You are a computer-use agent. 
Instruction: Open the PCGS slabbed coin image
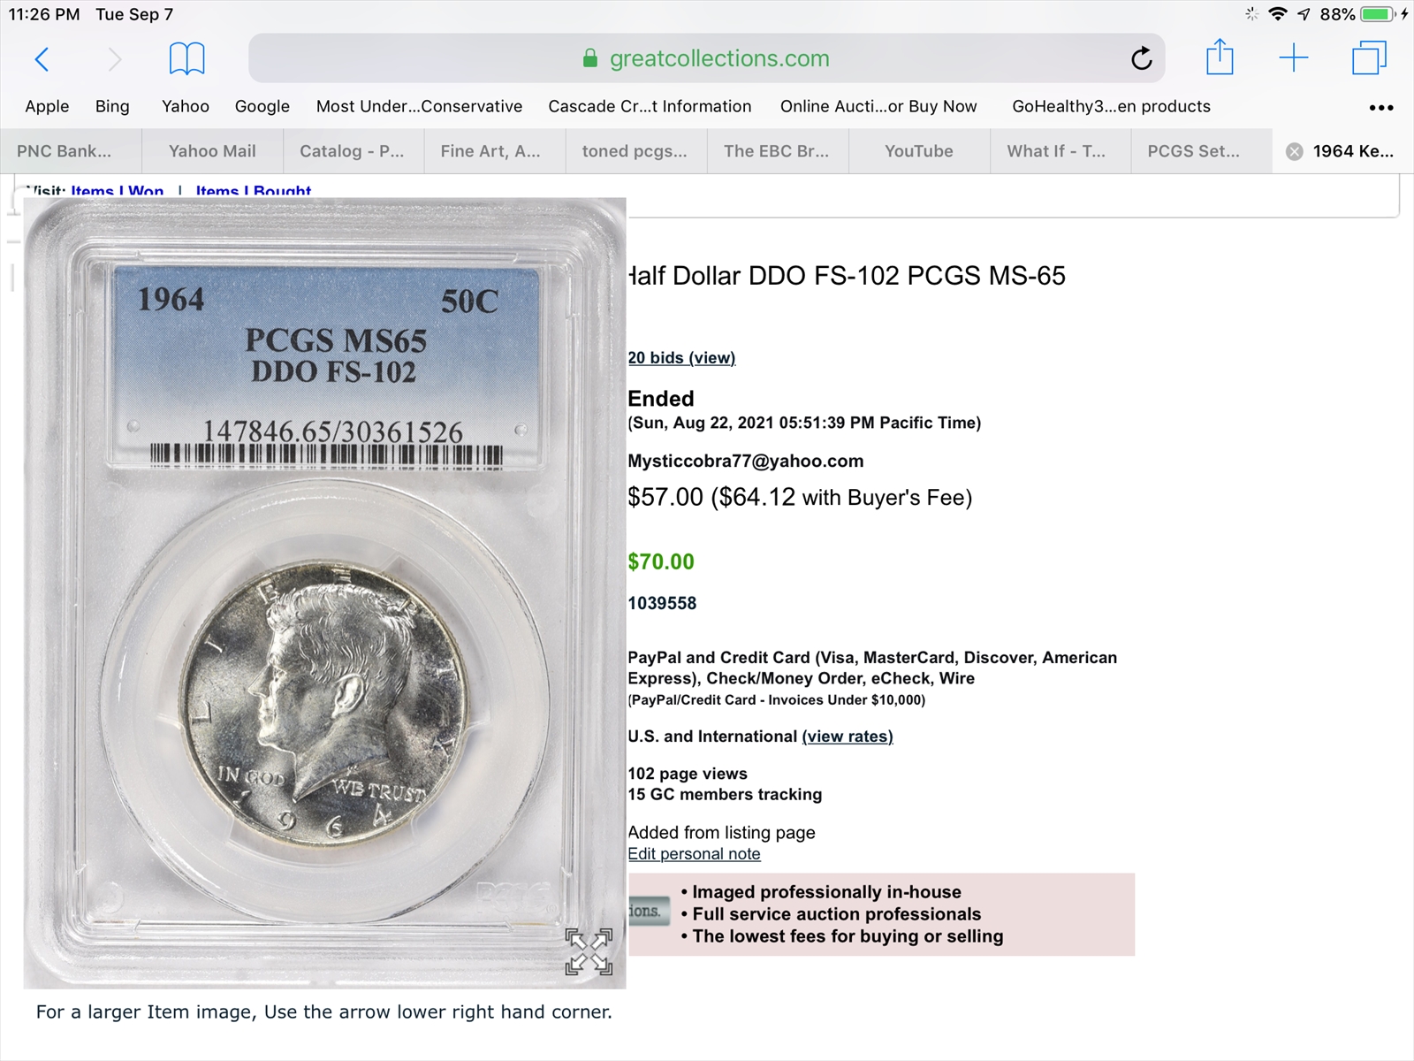point(324,592)
